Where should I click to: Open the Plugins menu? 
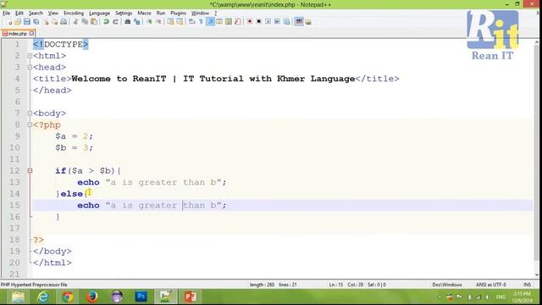pos(178,14)
